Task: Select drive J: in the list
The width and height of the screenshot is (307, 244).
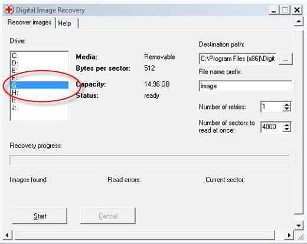Action: (40, 107)
